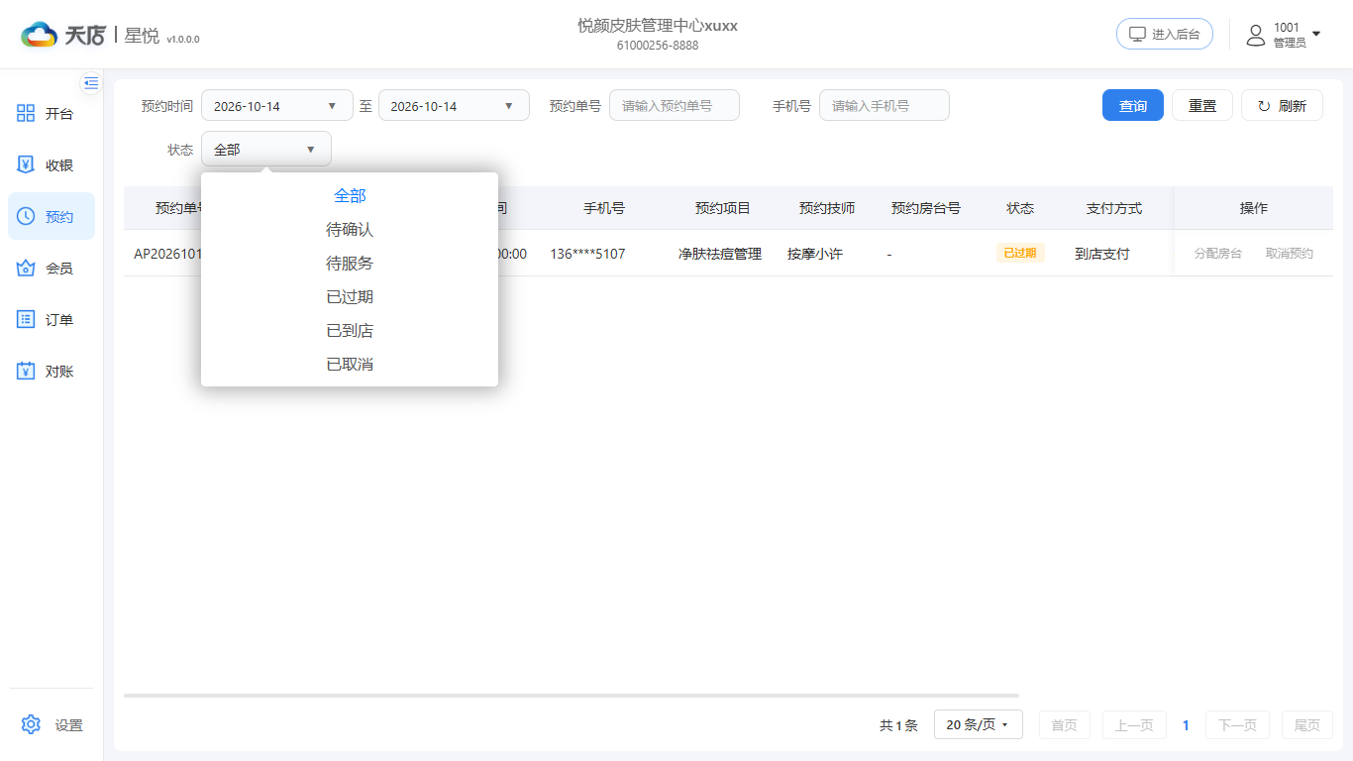The height and width of the screenshot is (761, 1353).
Task: Open the 20条/页 page size dropdown
Action: [978, 725]
